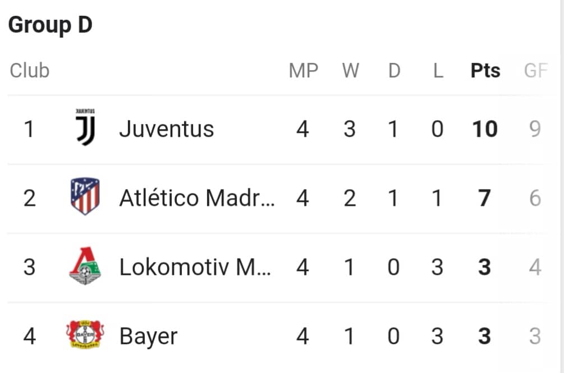564x373 pixels.
Task: Select the W column header
Action: tap(350, 71)
